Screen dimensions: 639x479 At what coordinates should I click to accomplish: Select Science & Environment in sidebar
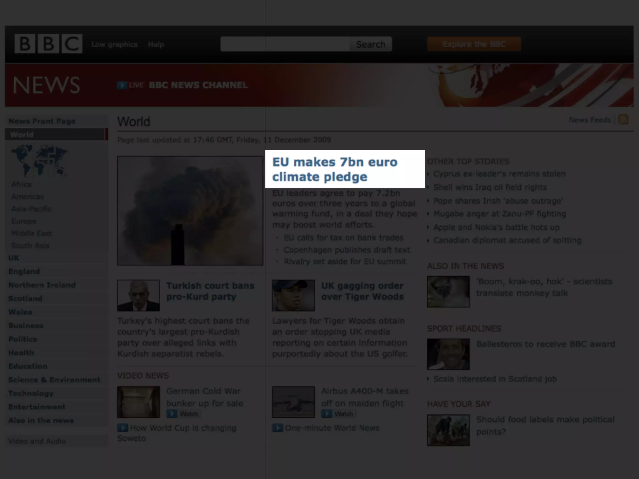tap(54, 380)
